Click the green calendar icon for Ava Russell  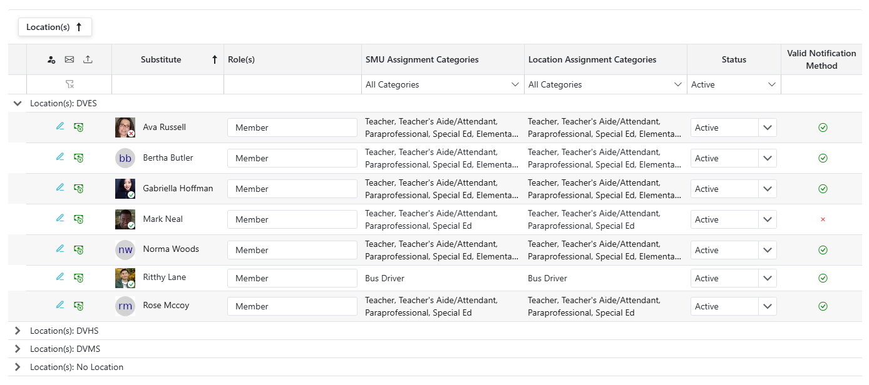click(79, 127)
